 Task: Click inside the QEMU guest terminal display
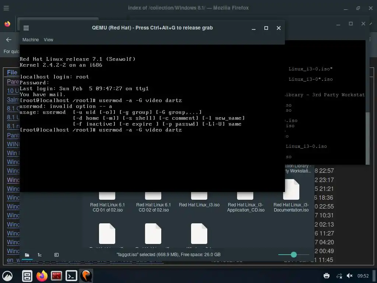pos(152,118)
